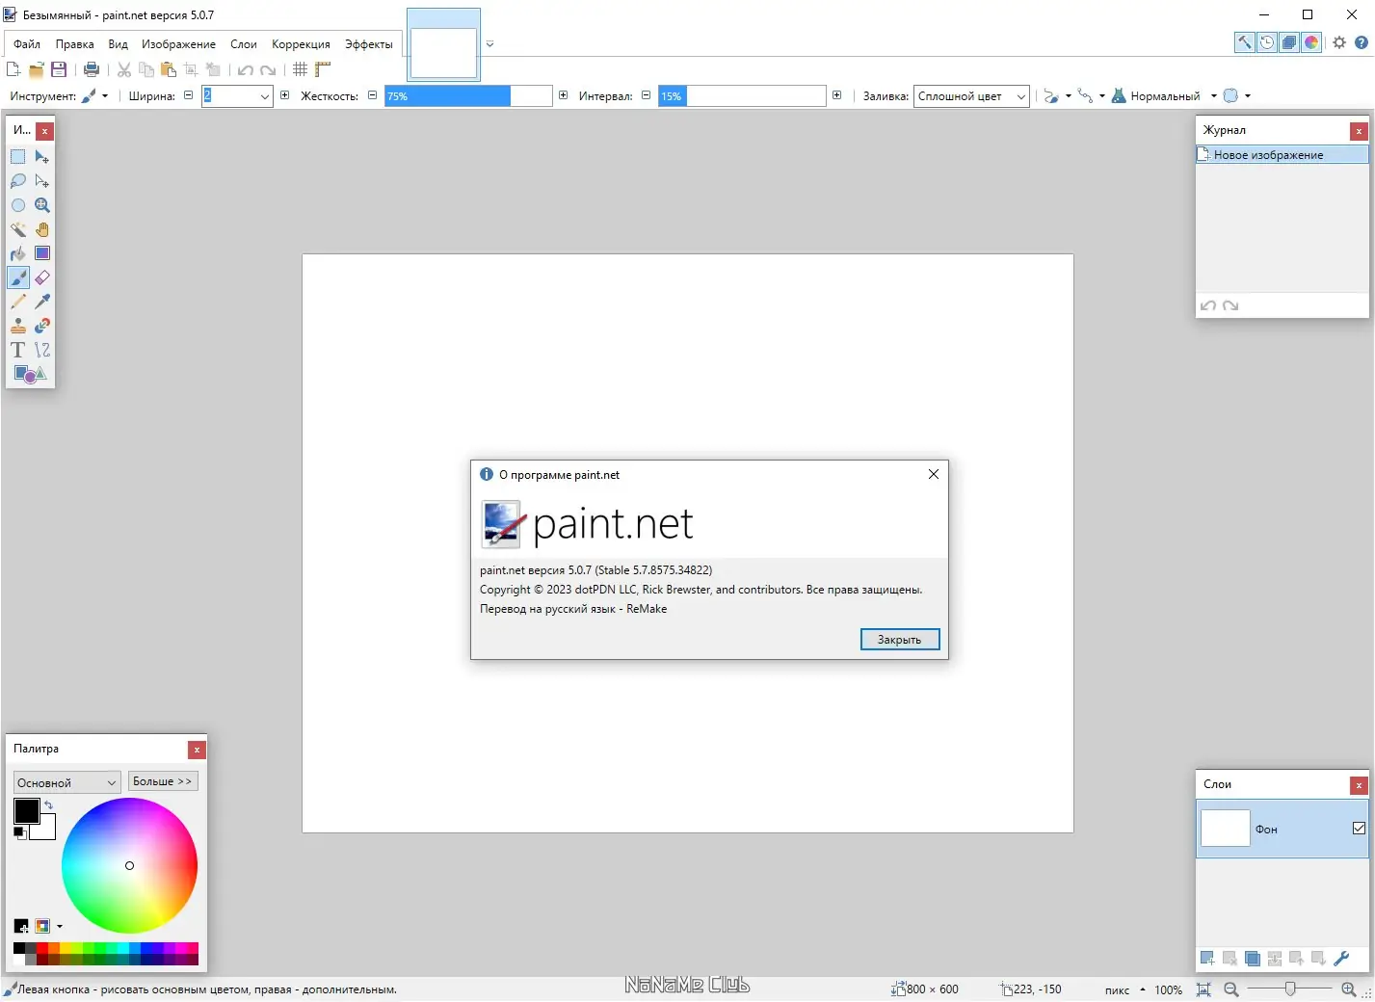Image resolution: width=1375 pixels, height=1002 pixels.
Task: Open the Эффекты menu
Action: click(369, 44)
